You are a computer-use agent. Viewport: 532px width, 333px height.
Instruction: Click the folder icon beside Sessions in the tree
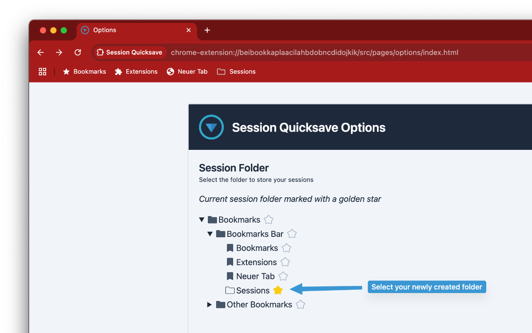pos(229,290)
